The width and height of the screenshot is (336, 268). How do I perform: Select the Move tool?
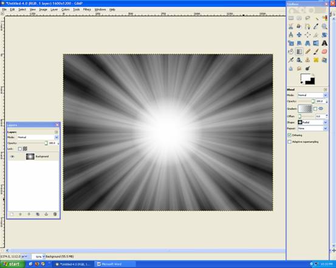300,35
